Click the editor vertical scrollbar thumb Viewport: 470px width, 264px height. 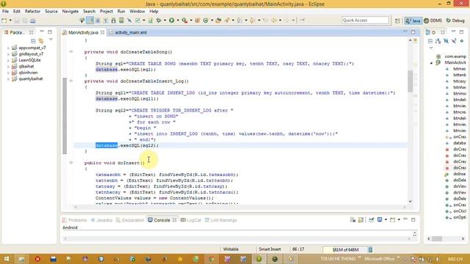(x=410, y=81)
